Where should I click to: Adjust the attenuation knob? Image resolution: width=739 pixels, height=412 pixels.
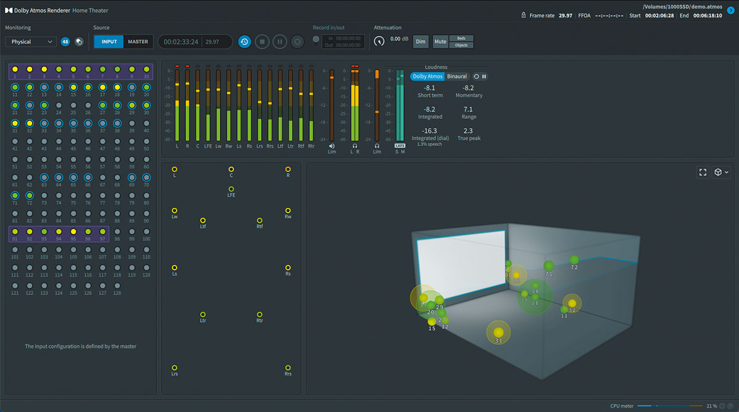click(x=379, y=41)
